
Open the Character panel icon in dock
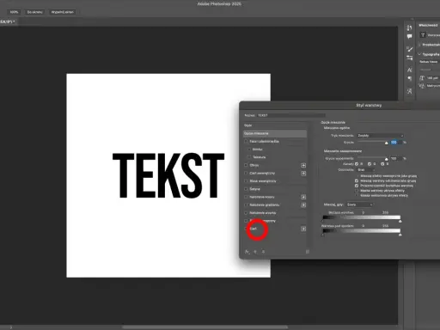pos(409,70)
